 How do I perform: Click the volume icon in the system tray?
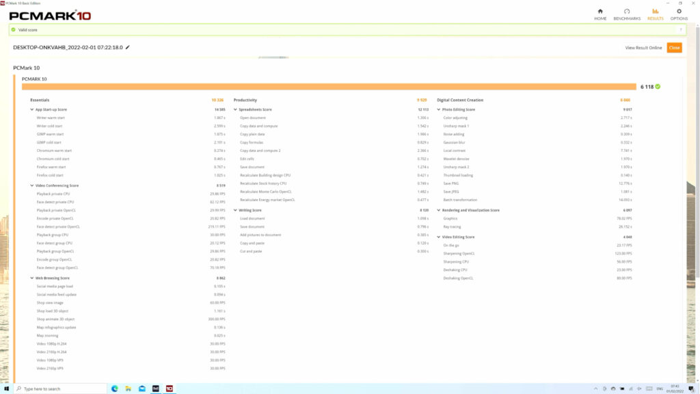coord(639,389)
